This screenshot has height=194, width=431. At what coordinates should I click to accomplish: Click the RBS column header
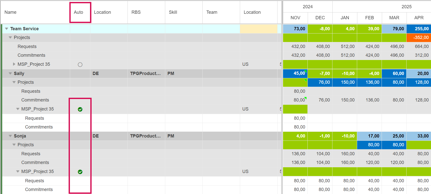(x=136, y=12)
